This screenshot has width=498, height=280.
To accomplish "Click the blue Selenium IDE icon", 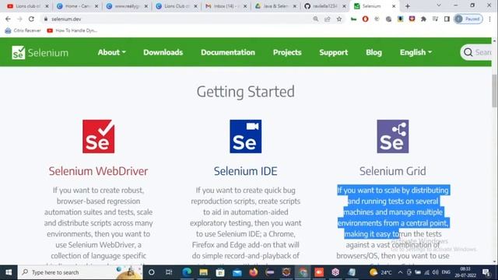I will coord(246,136).
